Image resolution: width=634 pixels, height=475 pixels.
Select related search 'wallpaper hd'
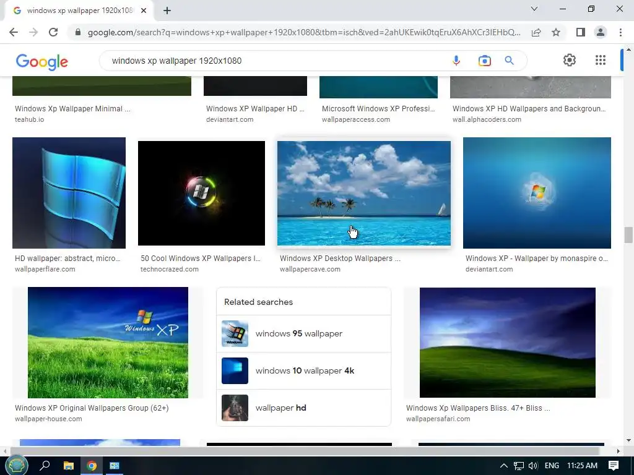coord(303,408)
